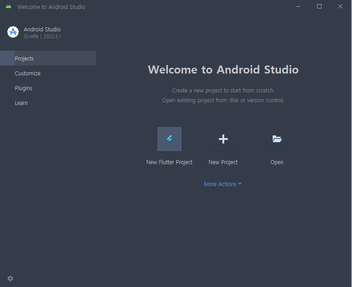Image resolution: width=352 pixels, height=287 pixels.
Task: Click the New Flutter Project label
Action: (169, 162)
